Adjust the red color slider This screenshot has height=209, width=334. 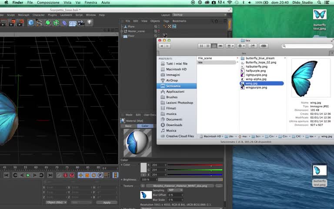click(x=195, y=165)
